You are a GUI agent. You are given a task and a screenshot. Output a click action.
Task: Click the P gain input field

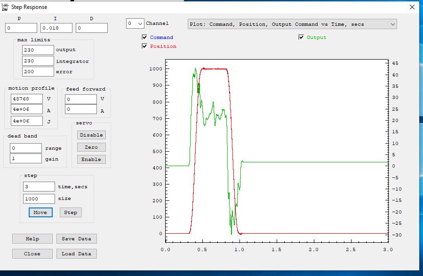tap(21, 28)
